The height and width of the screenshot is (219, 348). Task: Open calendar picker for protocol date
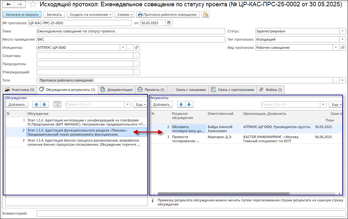[x=169, y=23]
